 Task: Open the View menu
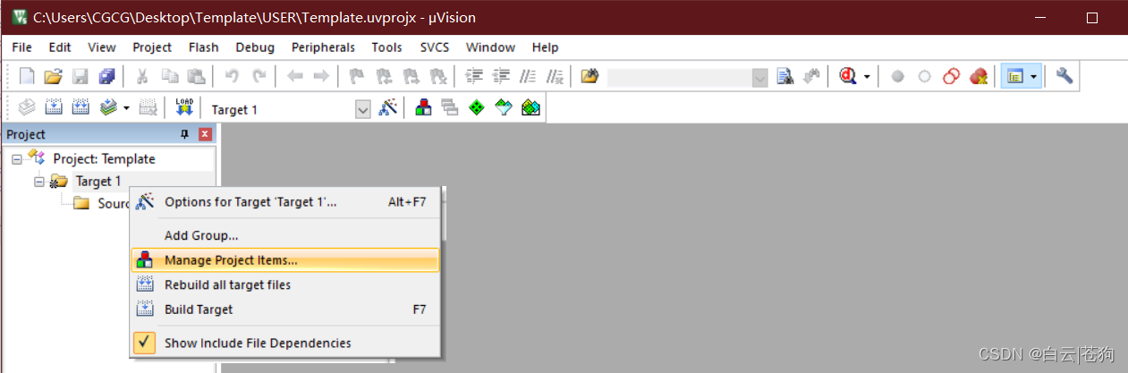pyautogui.click(x=102, y=47)
